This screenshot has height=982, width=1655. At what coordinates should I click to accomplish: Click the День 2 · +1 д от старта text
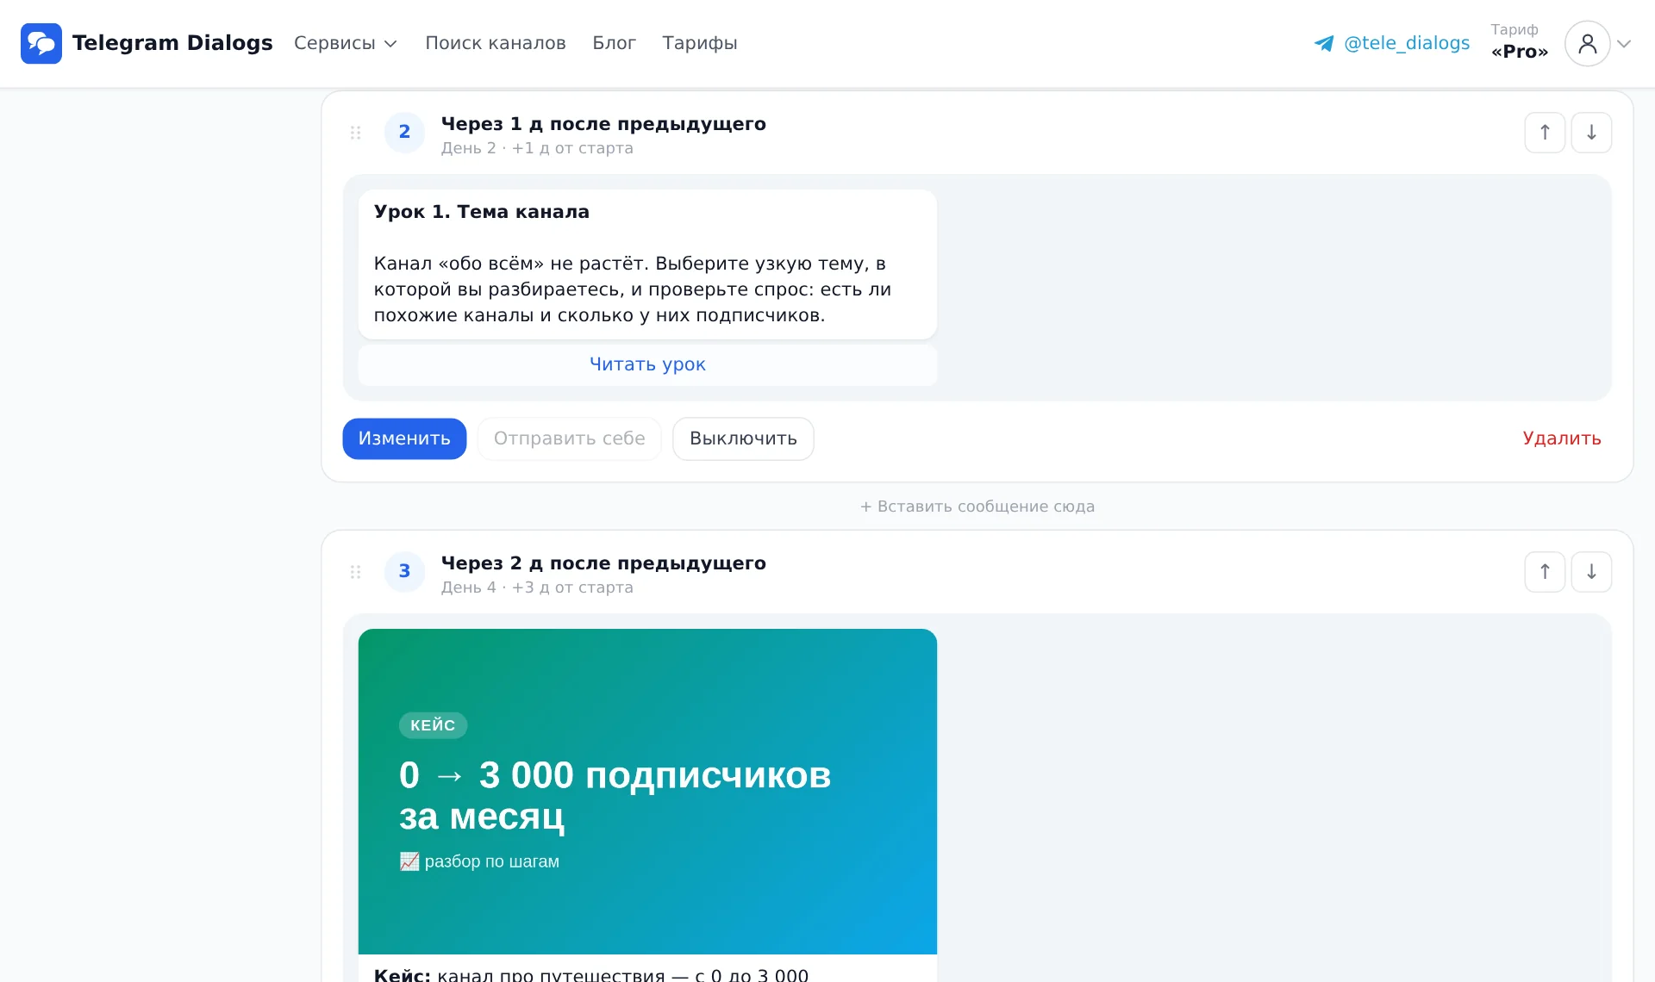coord(537,148)
